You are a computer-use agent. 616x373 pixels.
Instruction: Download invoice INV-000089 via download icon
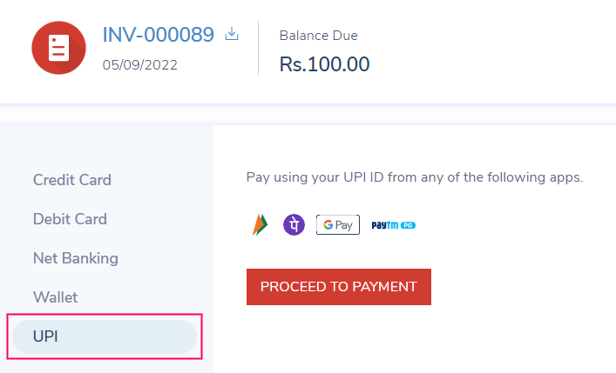click(x=232, y=35)
